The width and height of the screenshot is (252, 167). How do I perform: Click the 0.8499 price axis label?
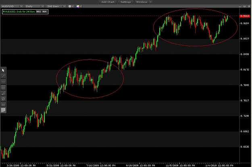(245, 54)
